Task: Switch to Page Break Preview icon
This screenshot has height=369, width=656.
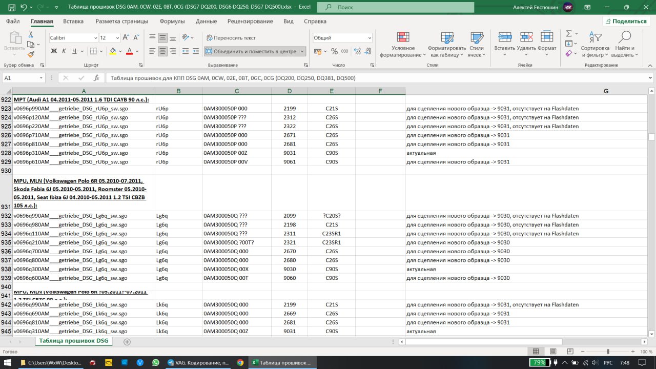Action: coord(570,351)
